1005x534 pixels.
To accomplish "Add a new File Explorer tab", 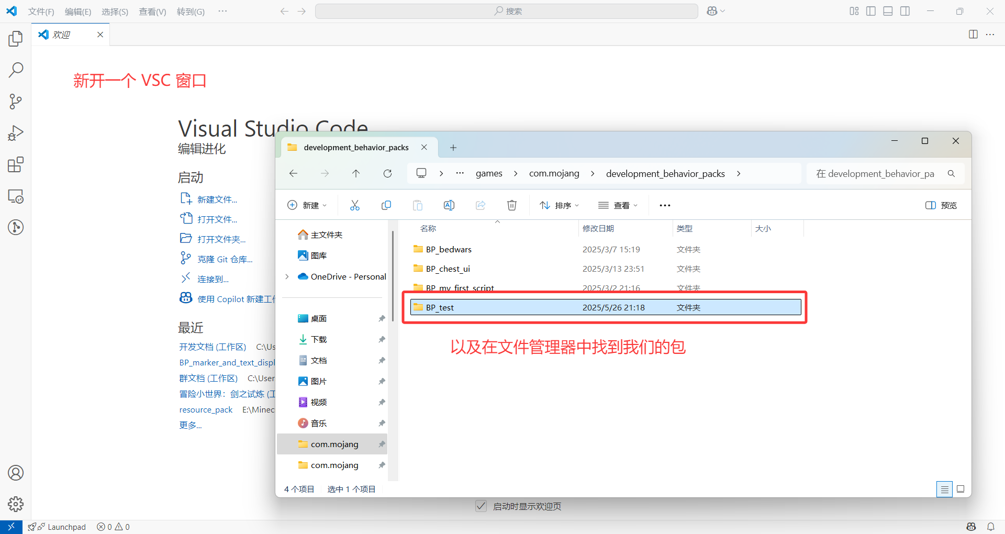I will [453, 148].
